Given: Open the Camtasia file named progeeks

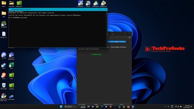Looking at the screenshot, I should 12,86.
